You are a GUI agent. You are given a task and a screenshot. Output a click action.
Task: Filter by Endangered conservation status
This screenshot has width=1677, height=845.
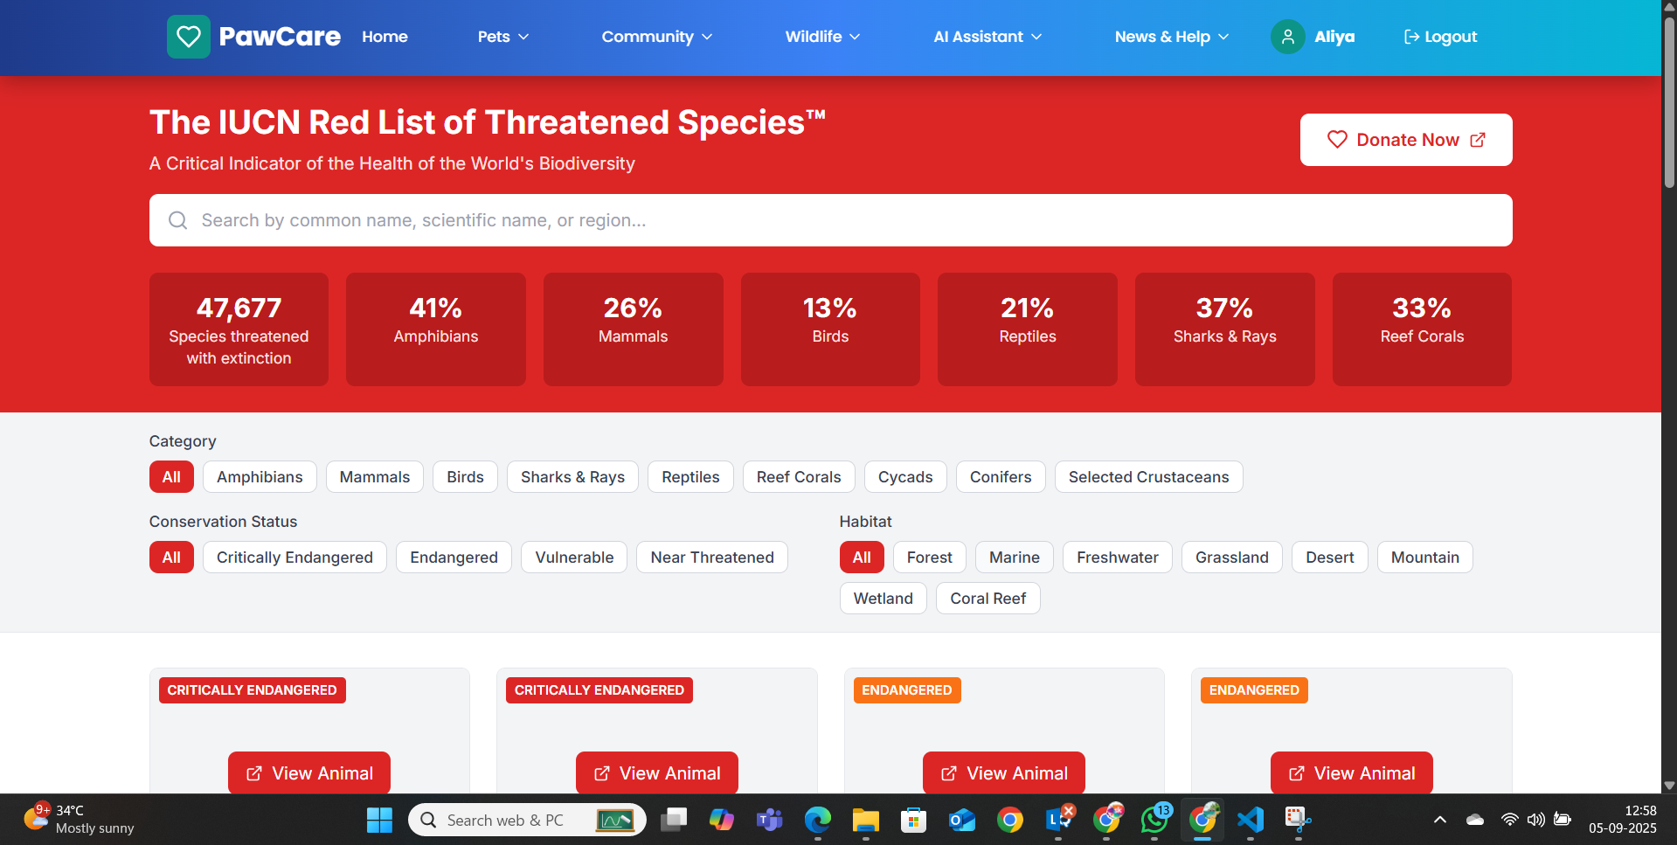454,558
